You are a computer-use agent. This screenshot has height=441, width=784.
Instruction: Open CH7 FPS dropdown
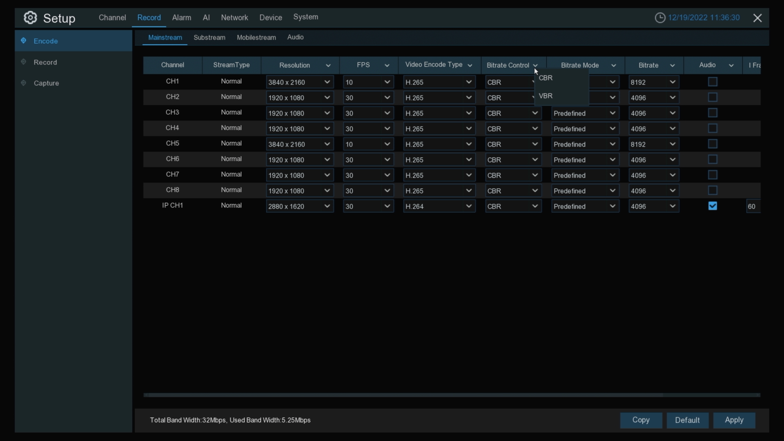(x=368, y=175)
